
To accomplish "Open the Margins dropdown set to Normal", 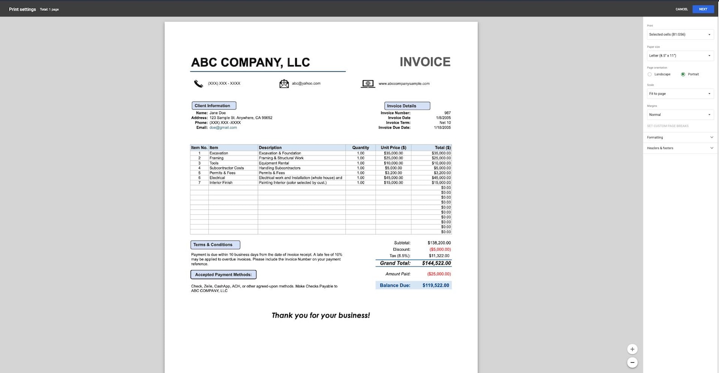I will (680, 115).
